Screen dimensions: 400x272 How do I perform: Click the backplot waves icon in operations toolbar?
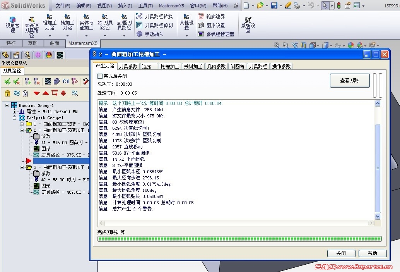[x=48, y=81]
